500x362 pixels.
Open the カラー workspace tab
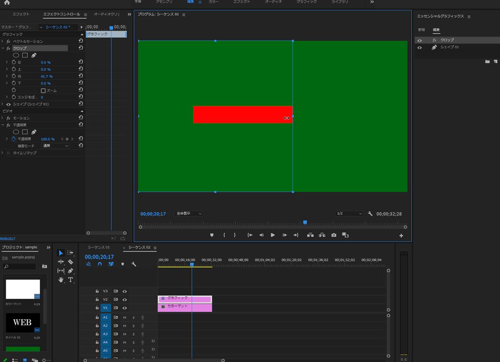click(213, 2)
